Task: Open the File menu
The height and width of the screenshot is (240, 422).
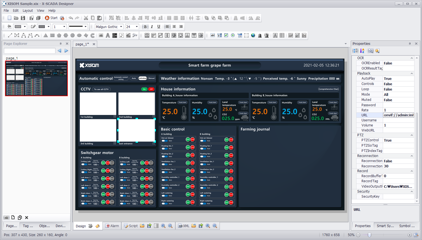Action: point(6,10)
